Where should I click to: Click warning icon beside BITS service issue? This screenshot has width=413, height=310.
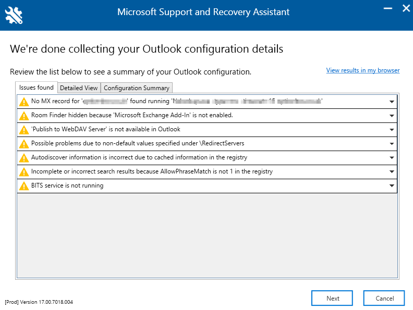(24, 186)
